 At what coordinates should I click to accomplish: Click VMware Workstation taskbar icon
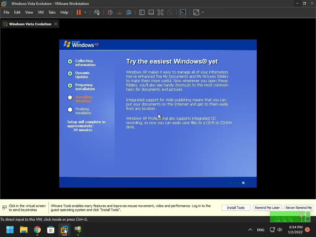pos(64,230)
